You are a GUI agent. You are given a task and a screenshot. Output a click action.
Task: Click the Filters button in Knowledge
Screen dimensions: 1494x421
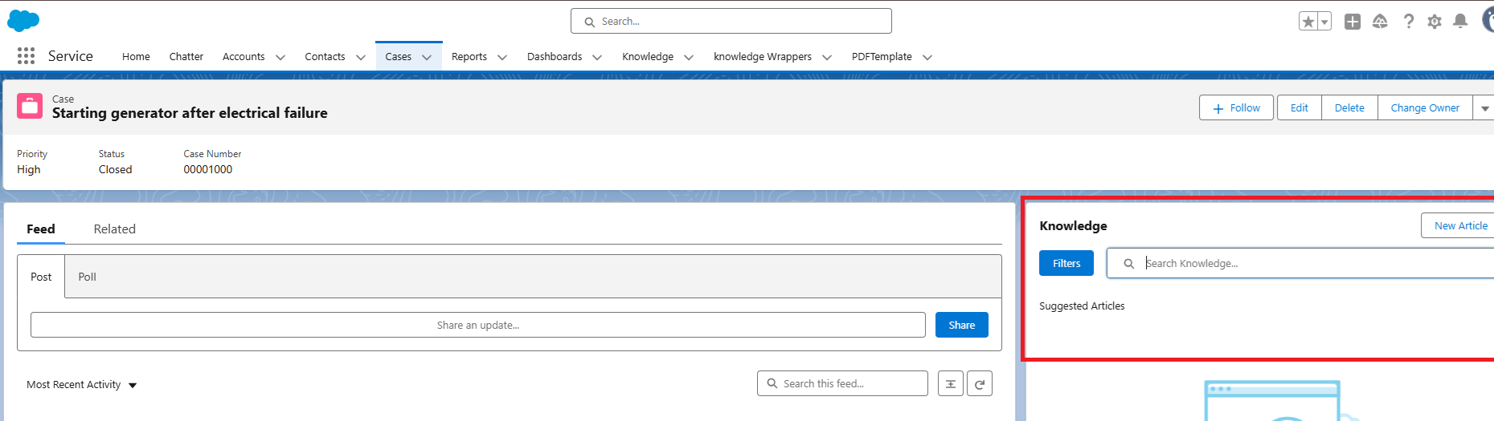[x=1066, y=264]
